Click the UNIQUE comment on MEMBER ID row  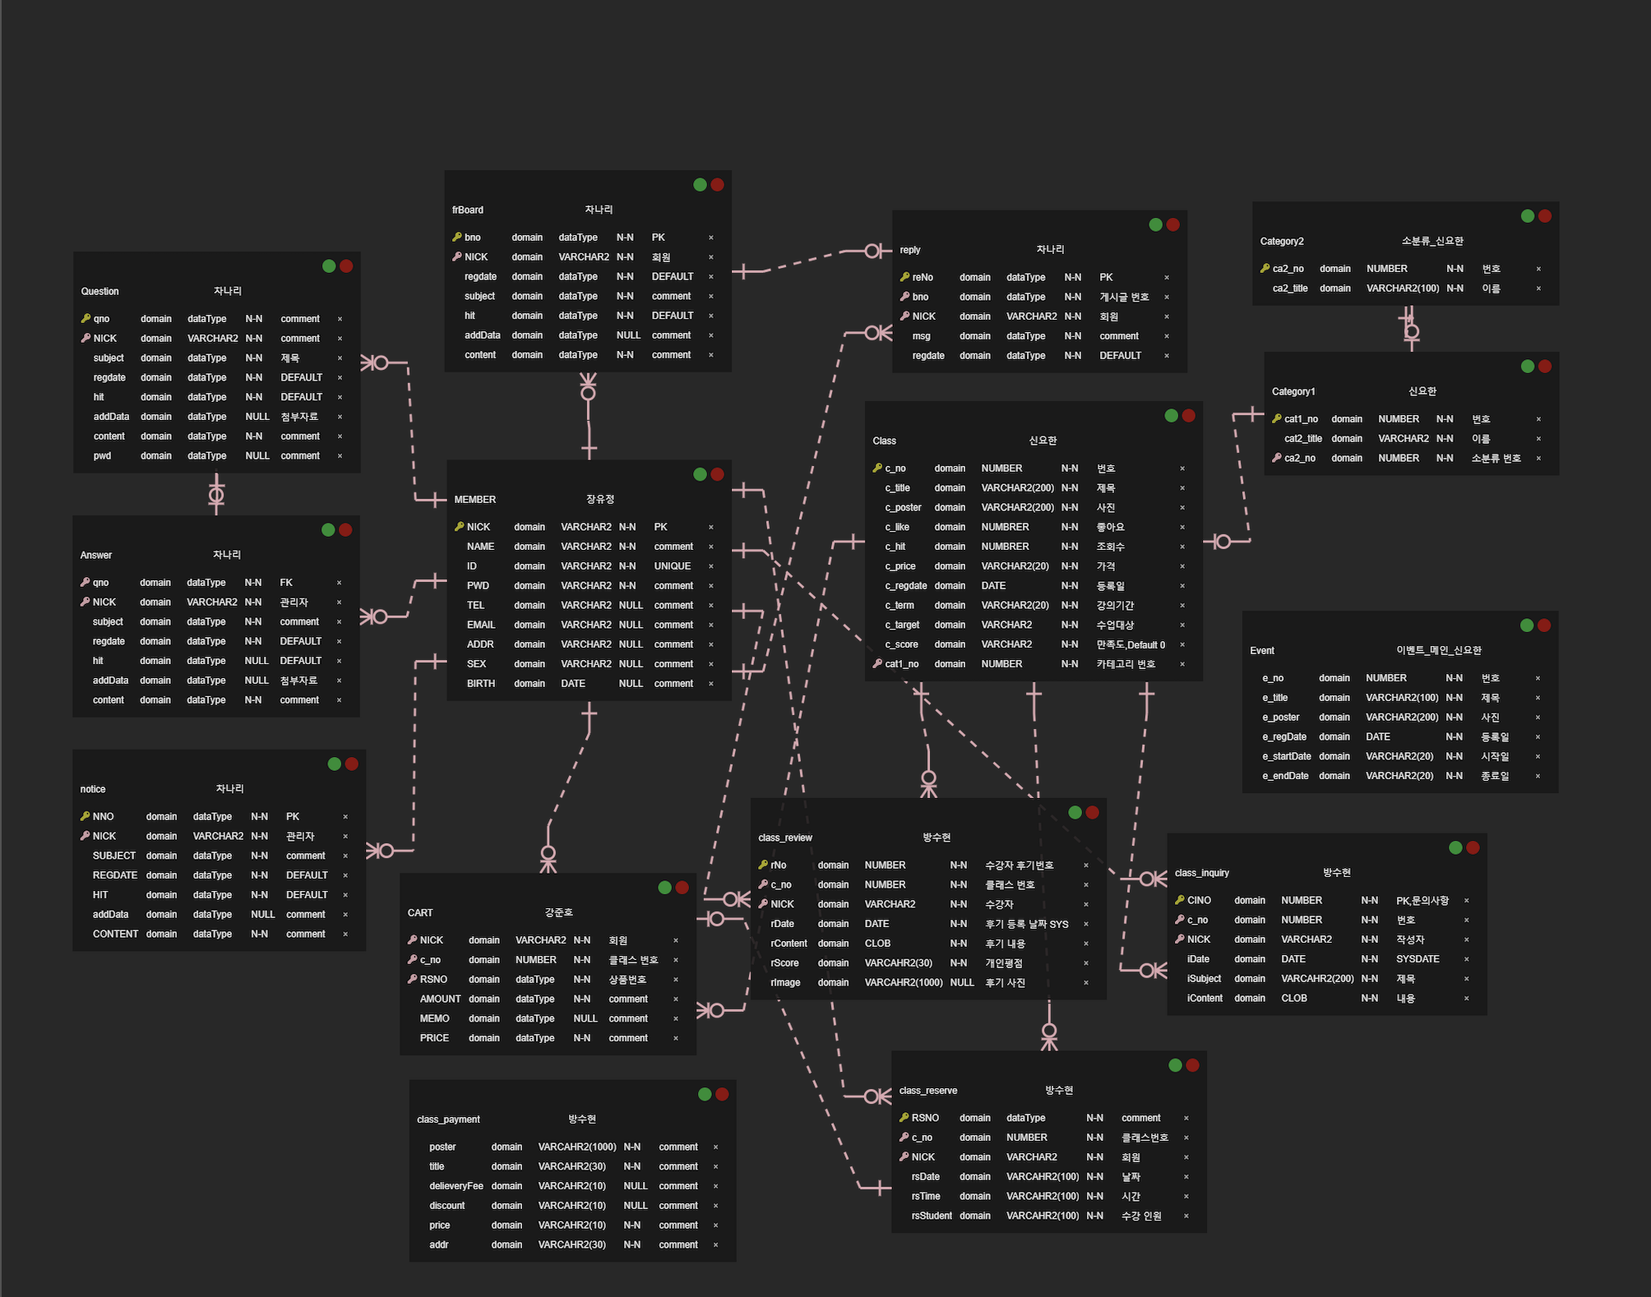672,566
